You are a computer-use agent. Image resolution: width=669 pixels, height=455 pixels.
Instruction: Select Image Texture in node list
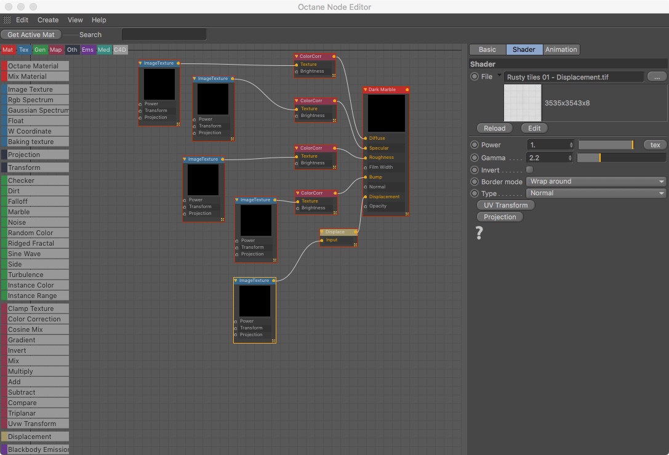pos(35,89)
